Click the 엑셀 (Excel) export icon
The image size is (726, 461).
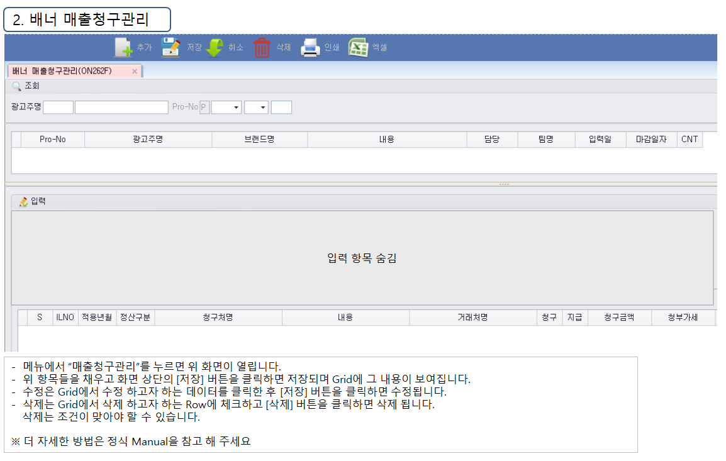click(358, 47)
